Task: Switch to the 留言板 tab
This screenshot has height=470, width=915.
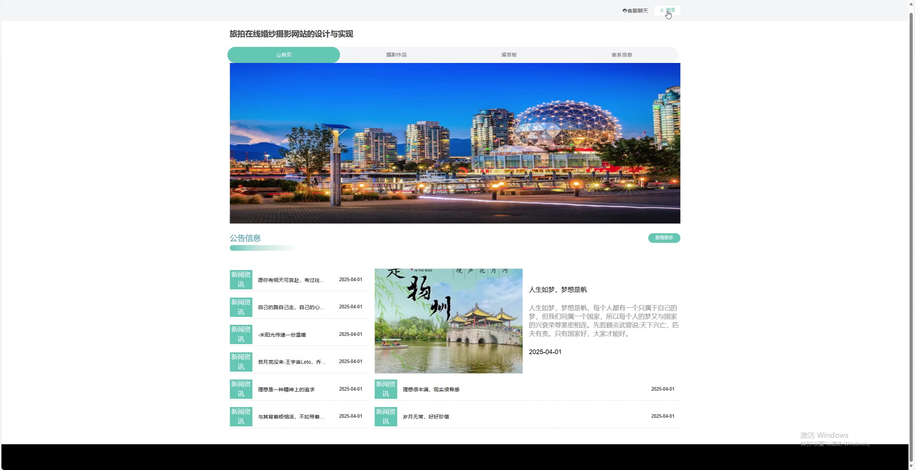Action: coord(509,55)
